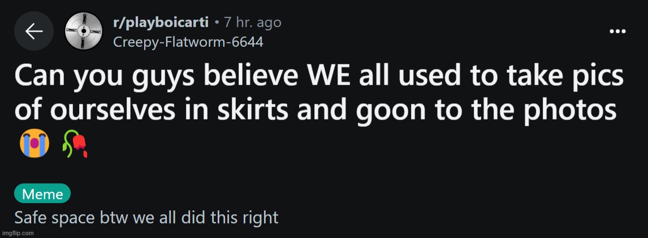Click the imgflip.com watermark
Image resolution: width=648 pixels, height=238 pixels.
pyautogui.click(x=18, y=233)
